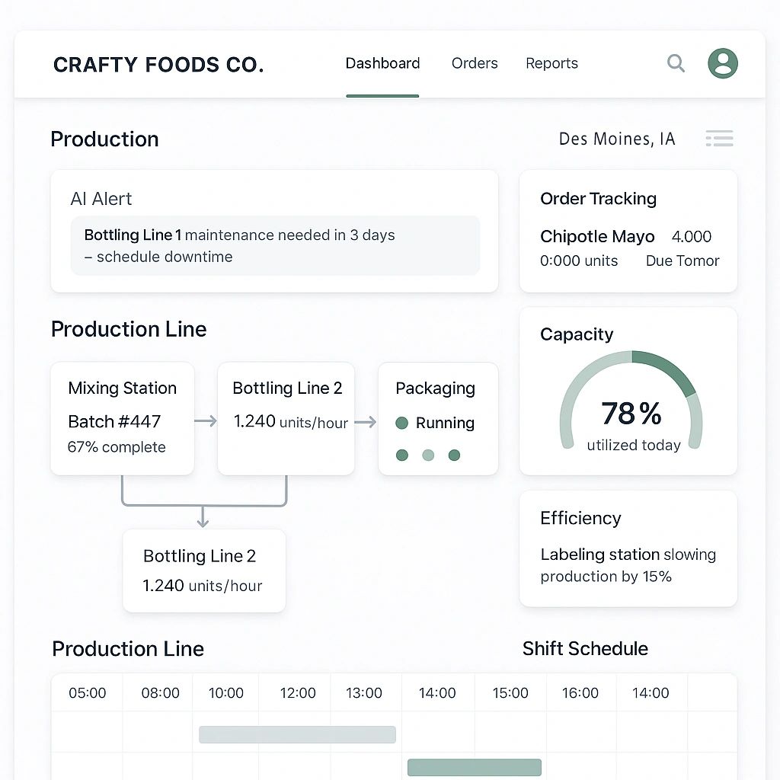Open the Orders tab

[475, 64]
